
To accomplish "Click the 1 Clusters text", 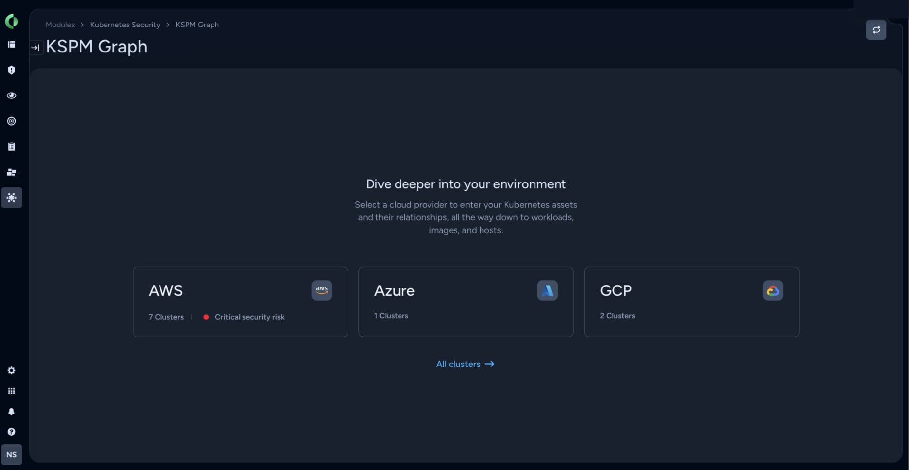I will 391,316.
